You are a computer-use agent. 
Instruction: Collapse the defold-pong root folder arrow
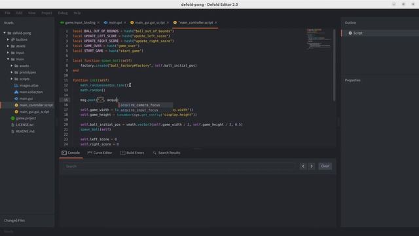coord(5,33)
